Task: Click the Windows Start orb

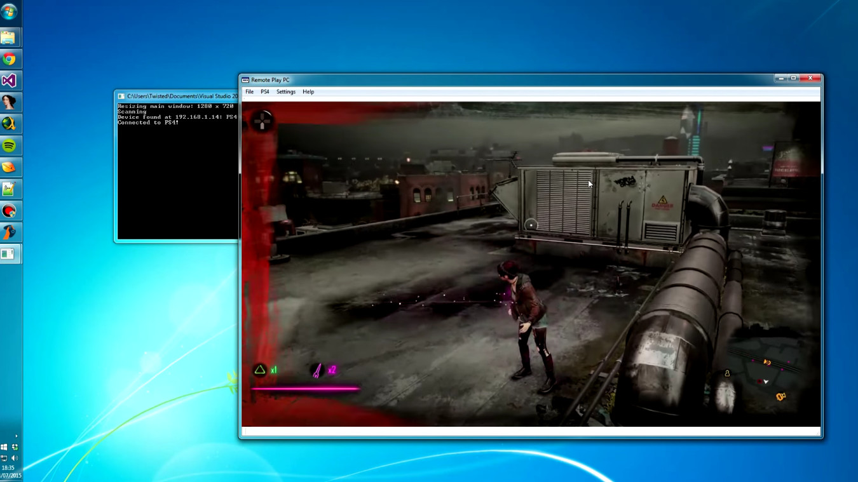Action: tap(9, 11)
